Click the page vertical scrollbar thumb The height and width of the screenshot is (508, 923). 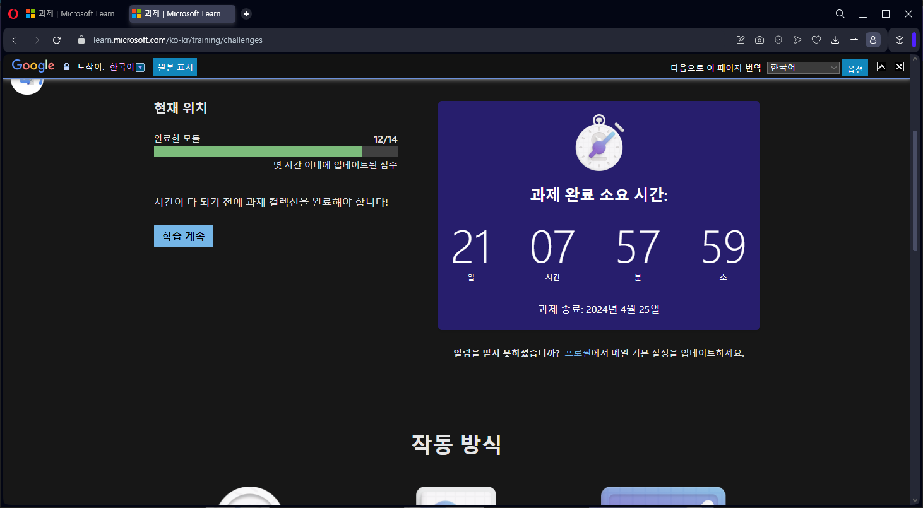tap(915, 191)
